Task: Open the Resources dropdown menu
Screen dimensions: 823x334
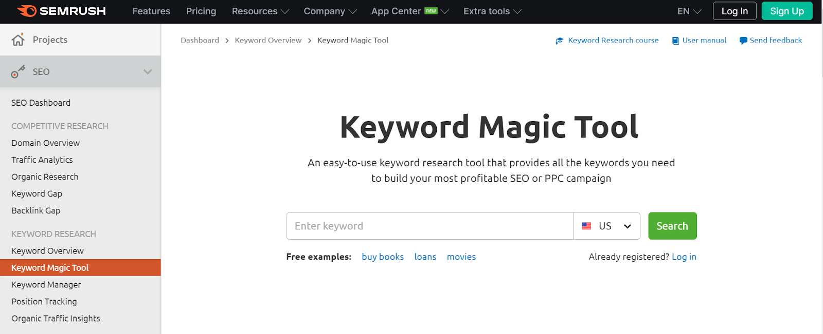Action: [260, 11]
